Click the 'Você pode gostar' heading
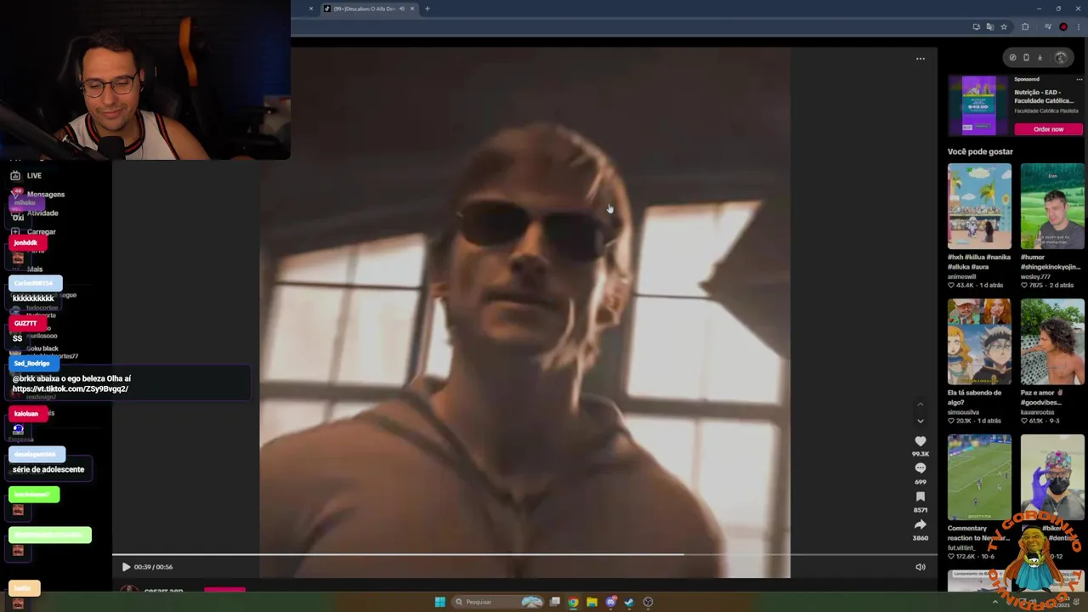The image size is (1088, 612). point(980,151)
